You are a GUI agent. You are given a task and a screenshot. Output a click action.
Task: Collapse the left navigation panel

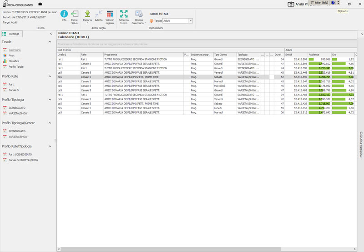tap(51, 34)
